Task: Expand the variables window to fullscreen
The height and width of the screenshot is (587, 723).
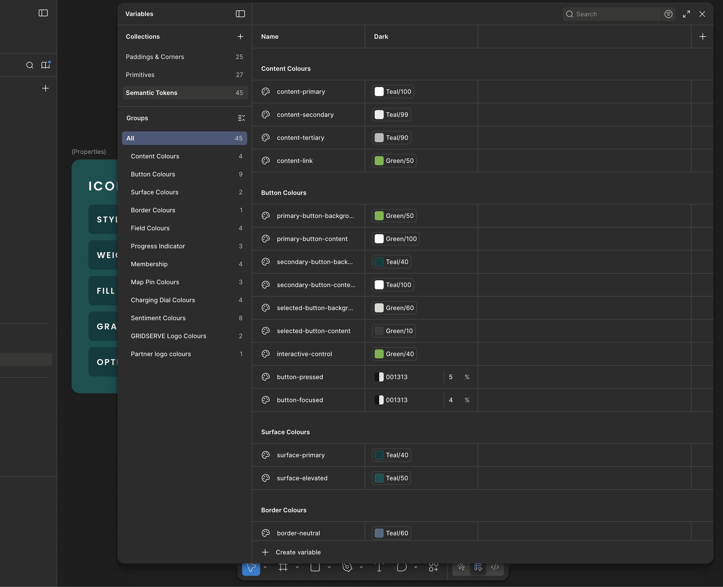Action: point(686,14)
